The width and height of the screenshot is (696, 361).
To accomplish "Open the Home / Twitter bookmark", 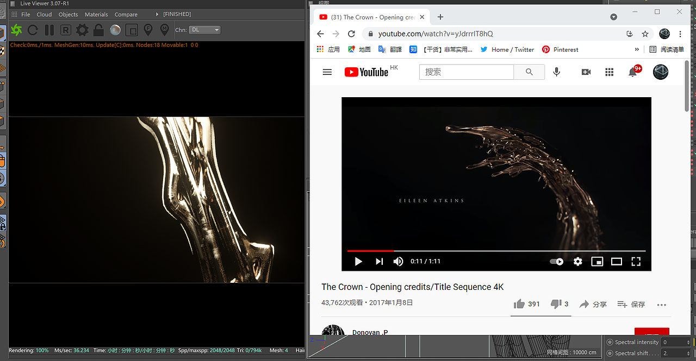I will tap(507, 49).
